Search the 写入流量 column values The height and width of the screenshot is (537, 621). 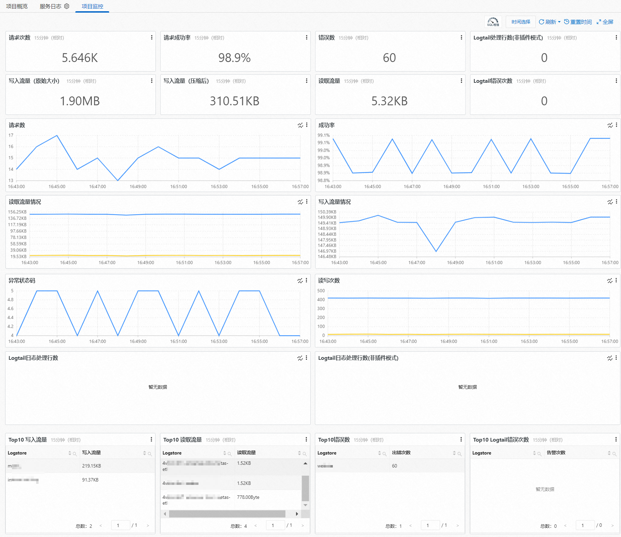click(x=150, y=454)
